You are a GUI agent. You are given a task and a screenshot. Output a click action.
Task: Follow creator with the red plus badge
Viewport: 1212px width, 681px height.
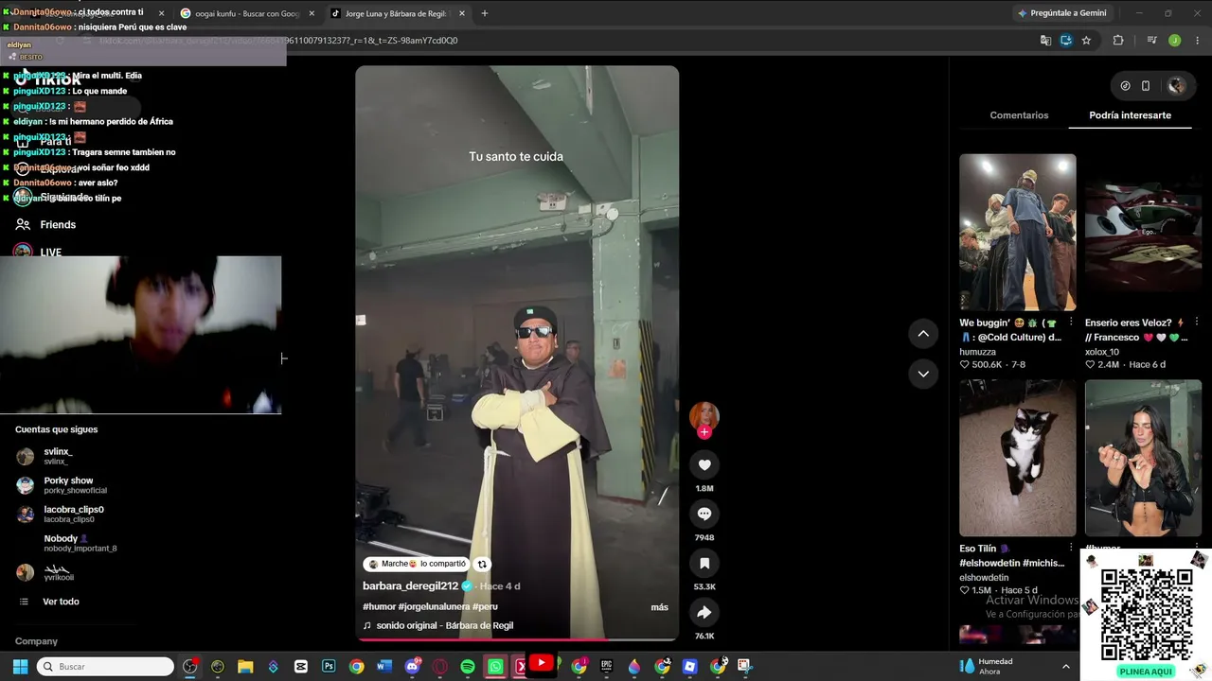click(x=704, y=432)
